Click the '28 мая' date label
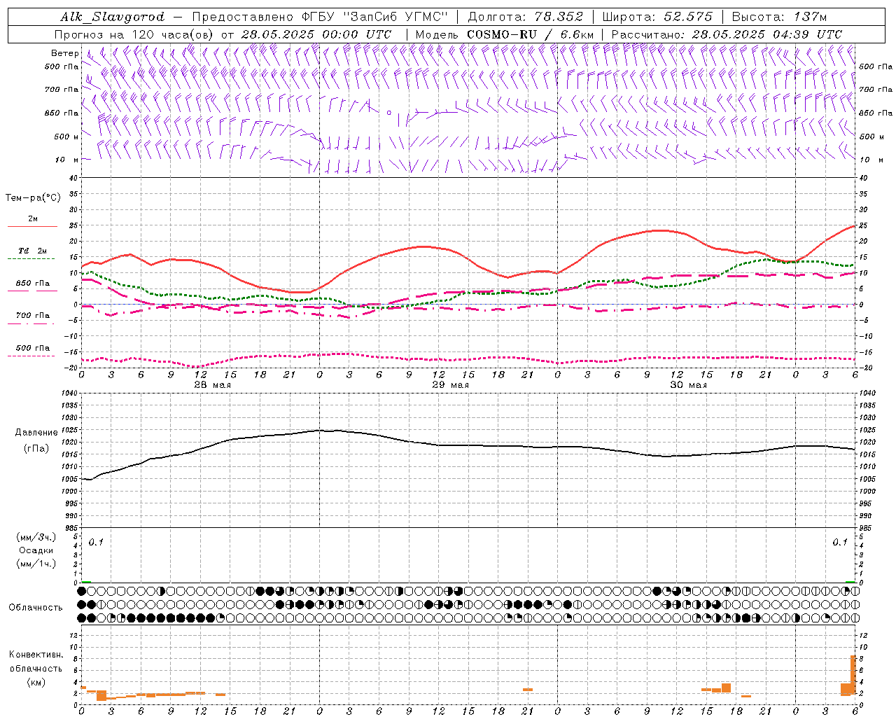The width and height of the screenshot is (896, 717). [212, 385]
